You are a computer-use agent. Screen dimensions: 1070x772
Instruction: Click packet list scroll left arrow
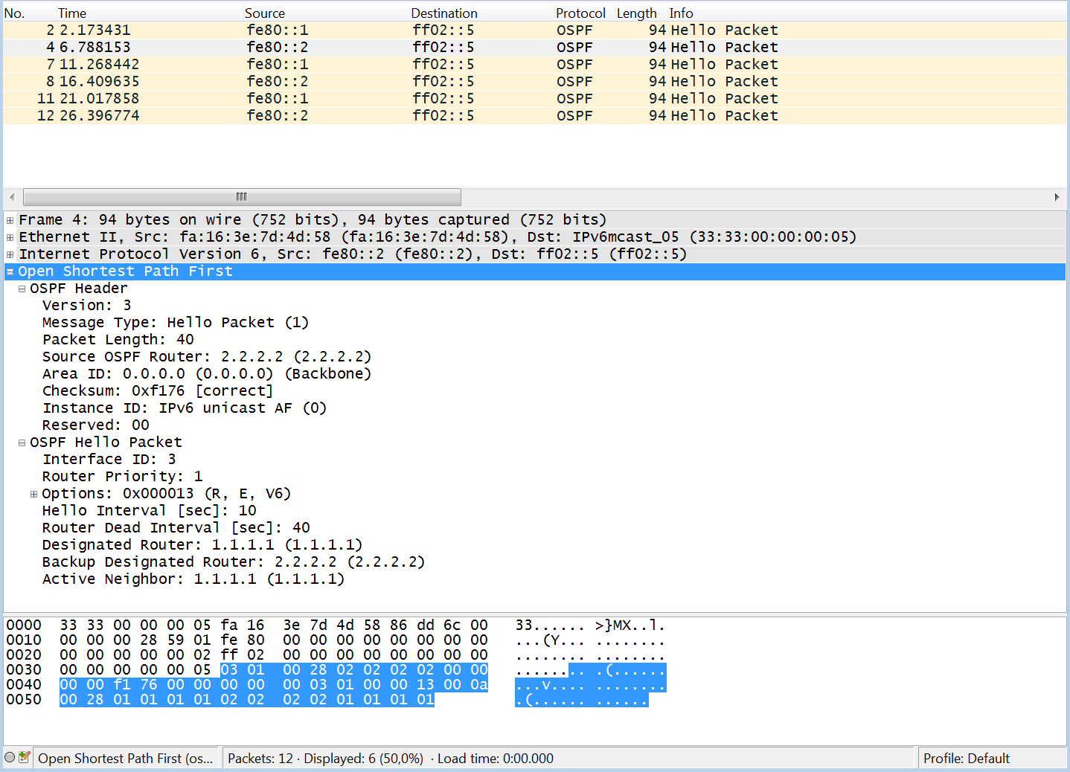[x=12, y=197]
